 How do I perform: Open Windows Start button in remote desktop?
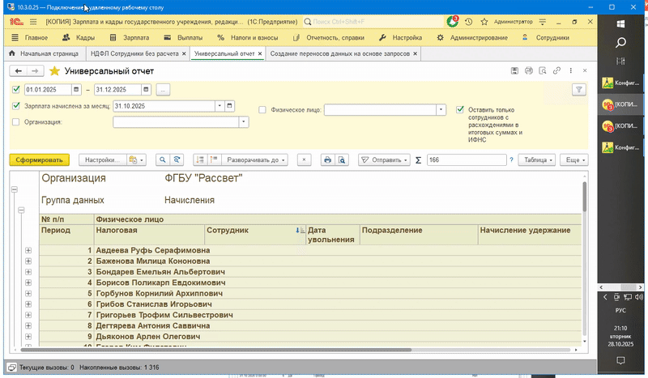tap(620, 24)
